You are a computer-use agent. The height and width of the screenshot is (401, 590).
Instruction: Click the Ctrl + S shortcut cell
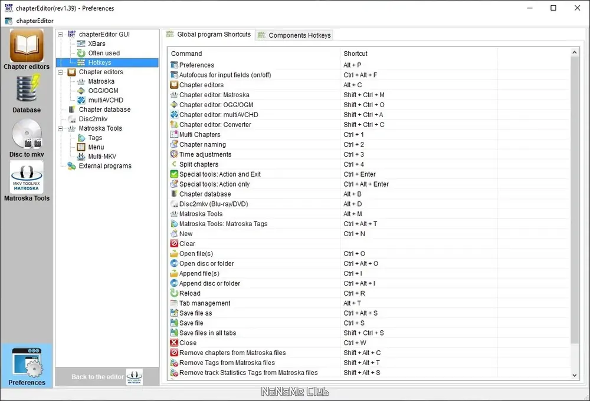[419, 323]
